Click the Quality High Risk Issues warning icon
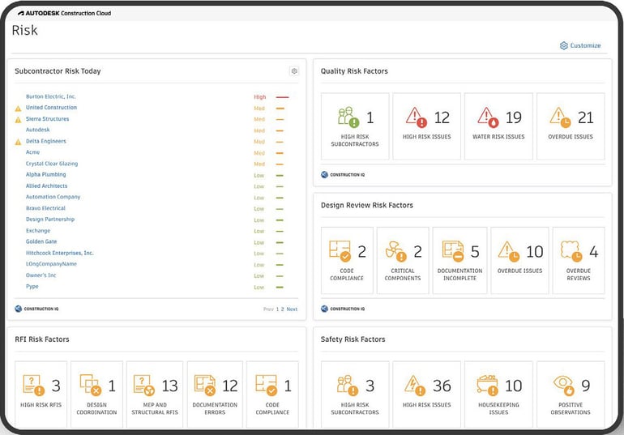Screen dimensions: 624x435 coord(417,117)
